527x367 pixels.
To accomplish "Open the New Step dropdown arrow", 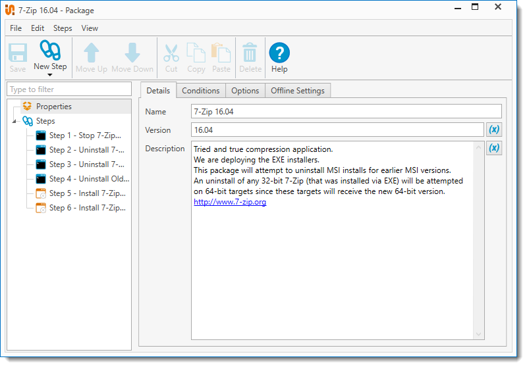I will tap(50, 75).
